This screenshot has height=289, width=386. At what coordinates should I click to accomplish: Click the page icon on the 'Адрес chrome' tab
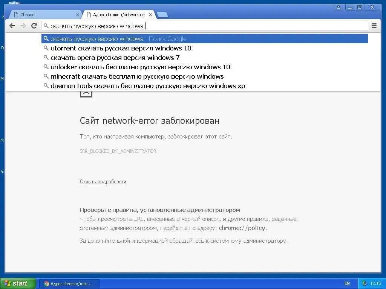click(89, 15)
